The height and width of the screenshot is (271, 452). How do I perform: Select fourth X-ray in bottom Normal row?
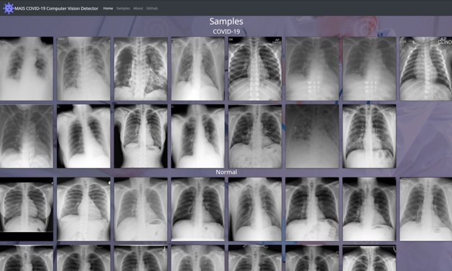point(198,258)
